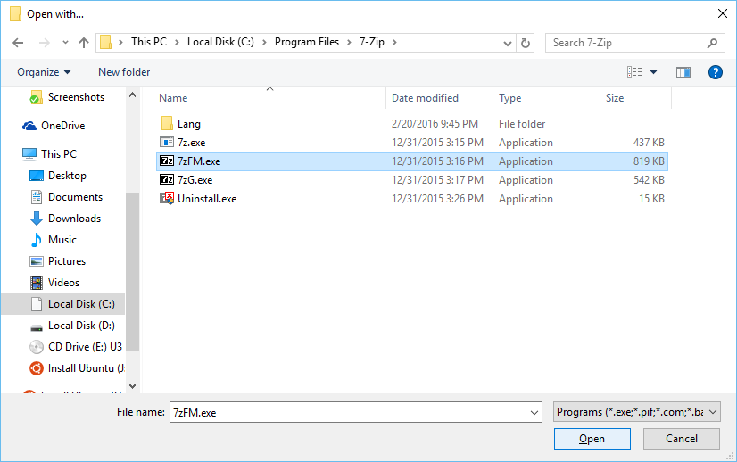Expand the File name history dropdown

click(x=534, y=413)
